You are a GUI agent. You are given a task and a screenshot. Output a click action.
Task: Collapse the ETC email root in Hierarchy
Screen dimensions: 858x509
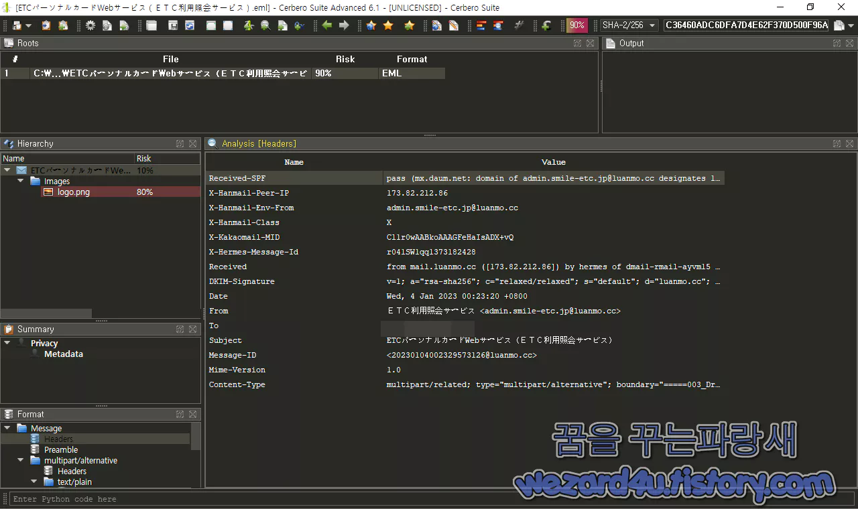[x=7, y=170]
